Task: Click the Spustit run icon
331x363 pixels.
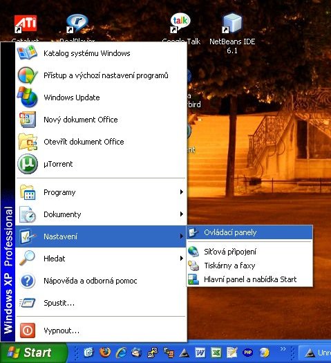Action: point(28,303)
